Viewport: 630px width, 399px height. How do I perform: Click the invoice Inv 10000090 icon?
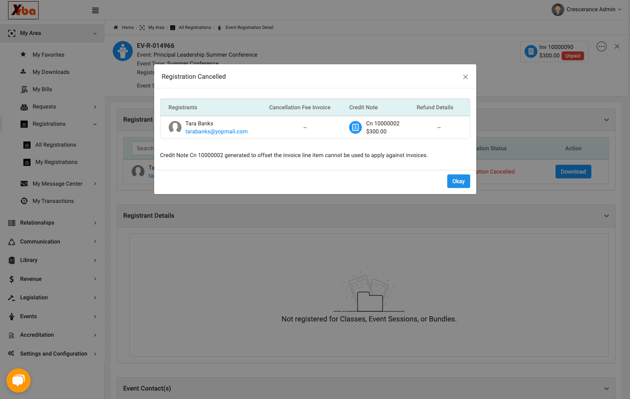point(531,51)
